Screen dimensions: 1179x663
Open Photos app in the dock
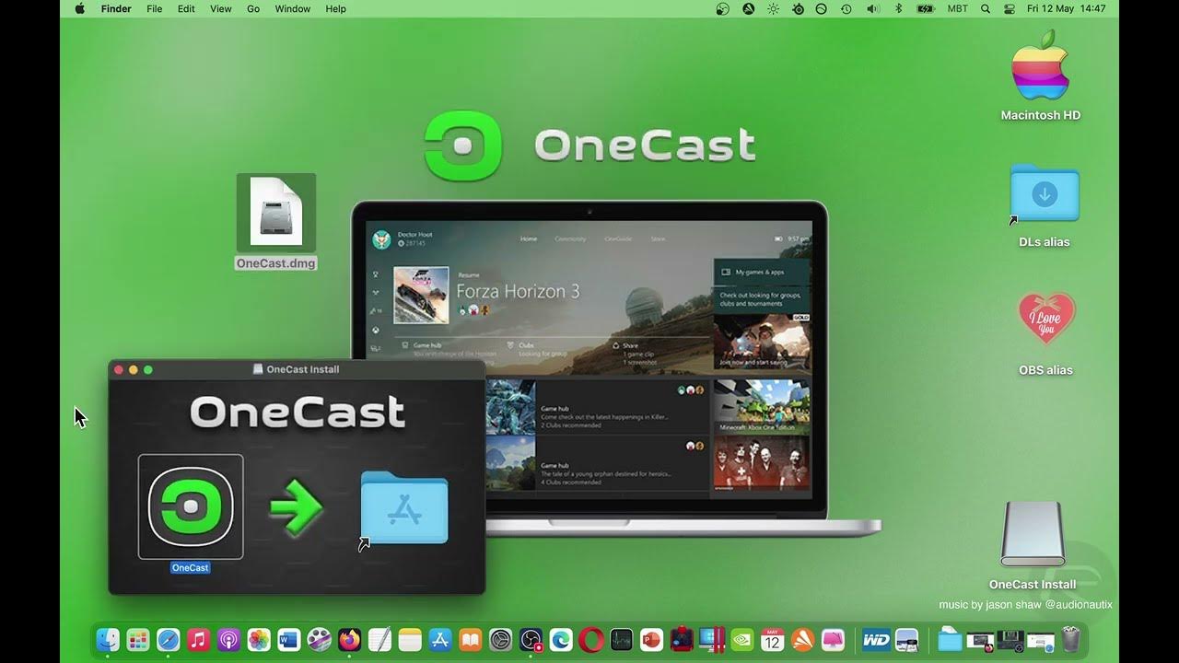tap(259, 639)
